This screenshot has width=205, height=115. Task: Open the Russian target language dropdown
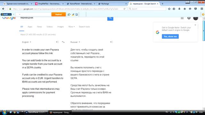[x=75, y=42]
